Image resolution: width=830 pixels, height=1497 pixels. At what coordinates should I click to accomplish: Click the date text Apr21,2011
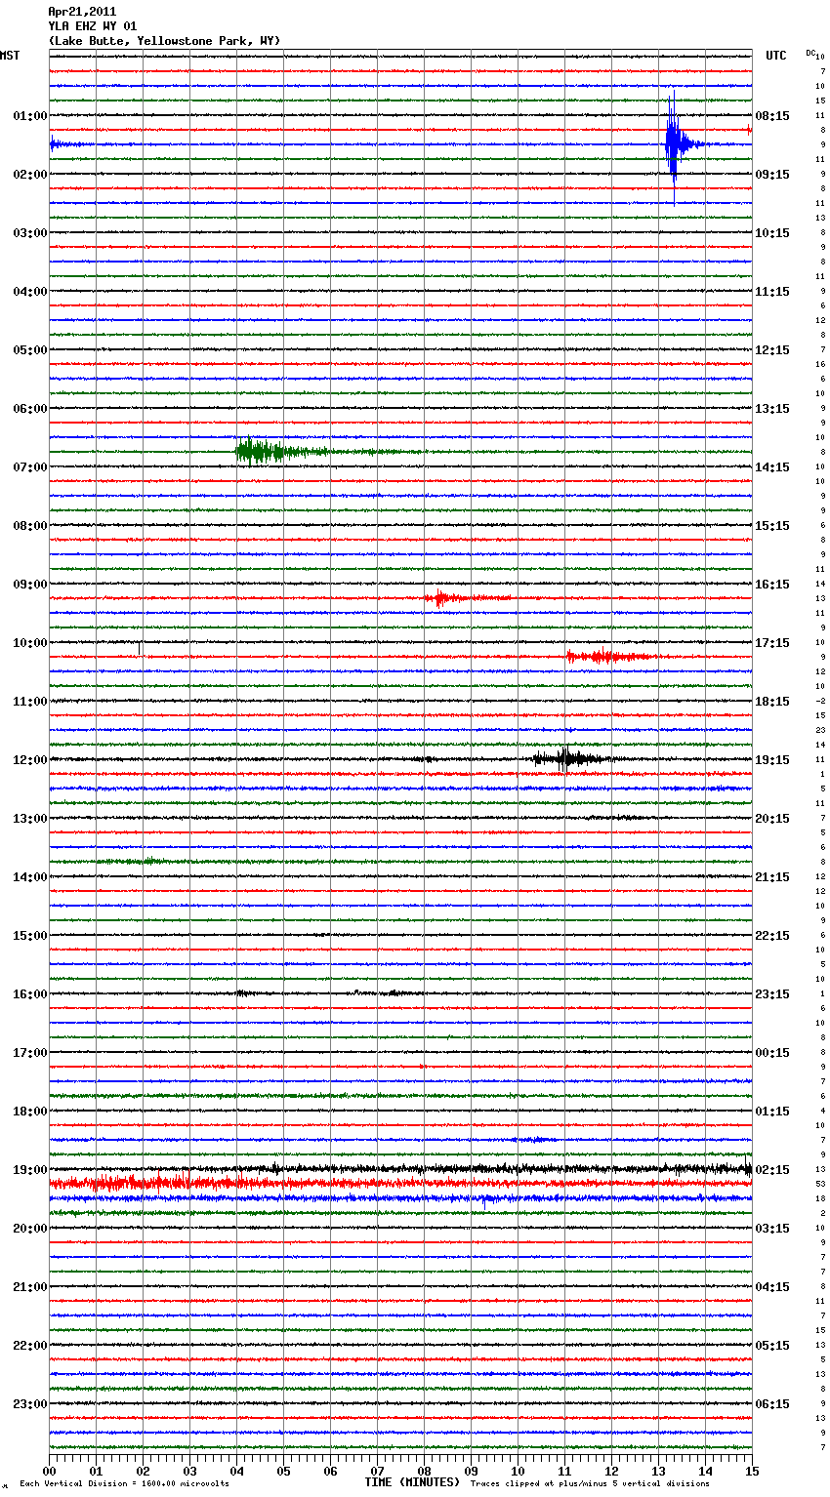coord(82,12)
